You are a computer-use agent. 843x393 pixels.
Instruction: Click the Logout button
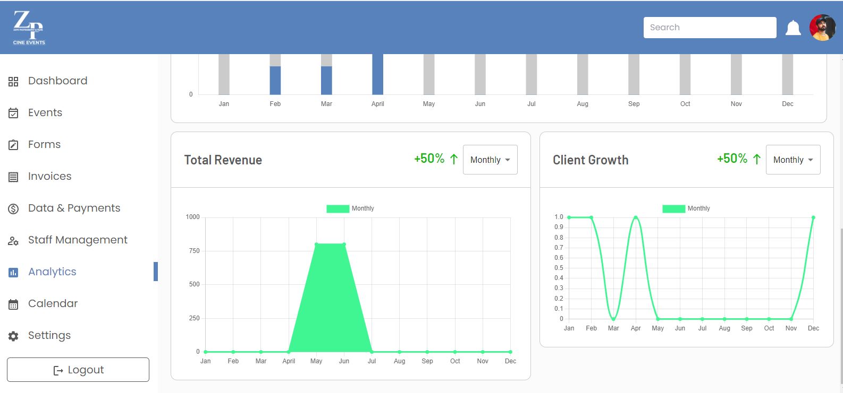click(x=78, y=370)
